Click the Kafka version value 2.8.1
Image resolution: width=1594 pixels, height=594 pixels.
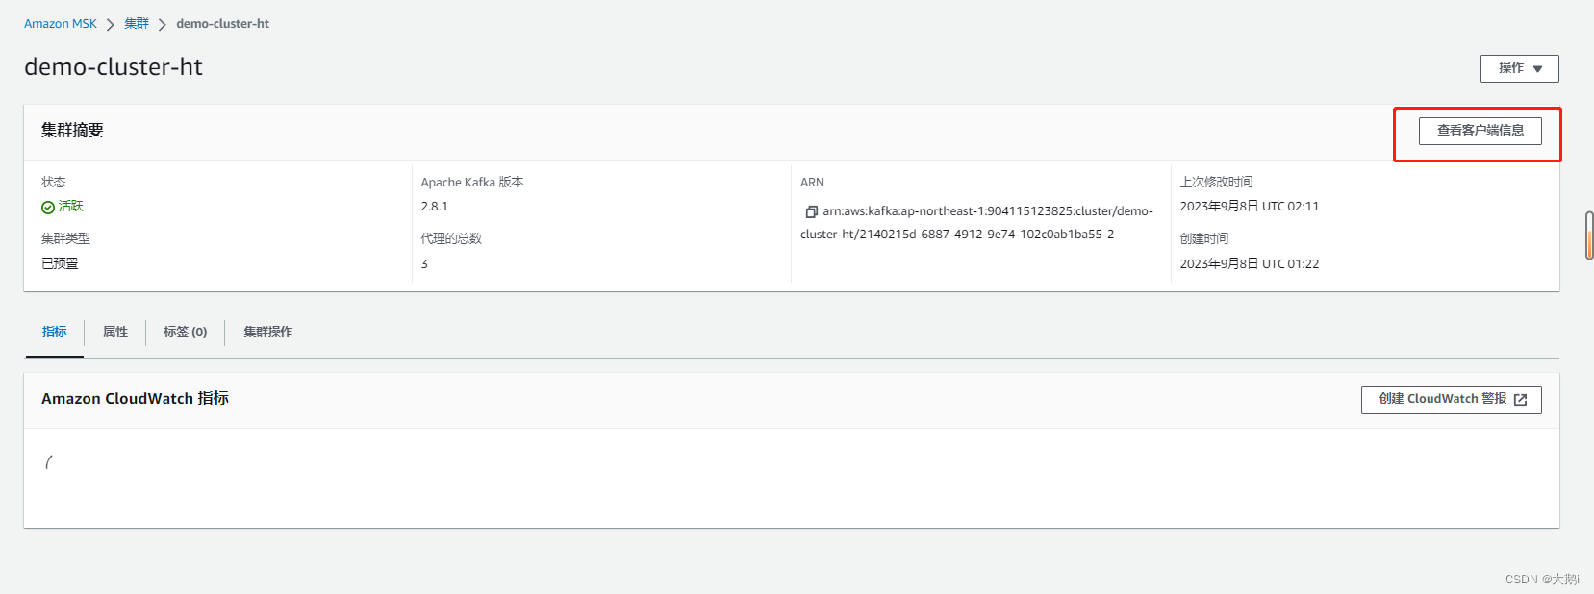point(434,207)
